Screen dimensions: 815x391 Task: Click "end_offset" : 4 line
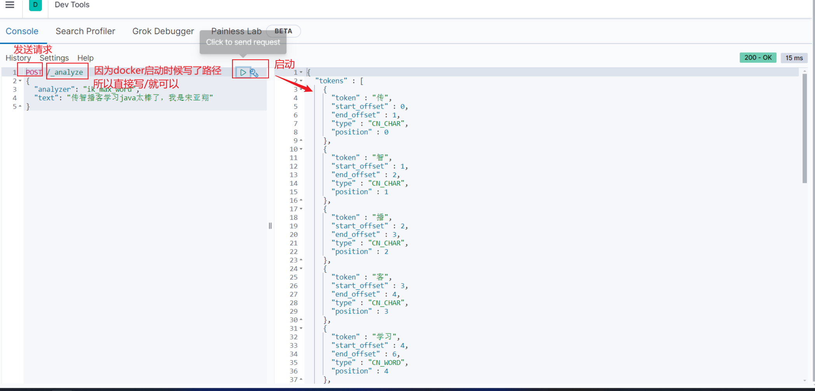tap(366, 294)
